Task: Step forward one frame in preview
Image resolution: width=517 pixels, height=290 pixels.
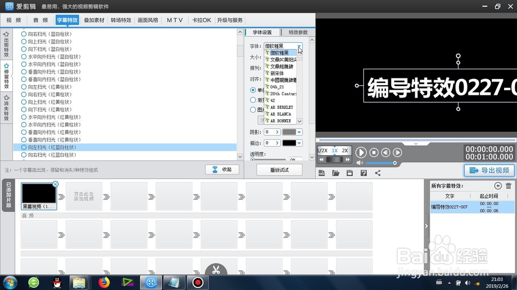Action: click(397, 152)
